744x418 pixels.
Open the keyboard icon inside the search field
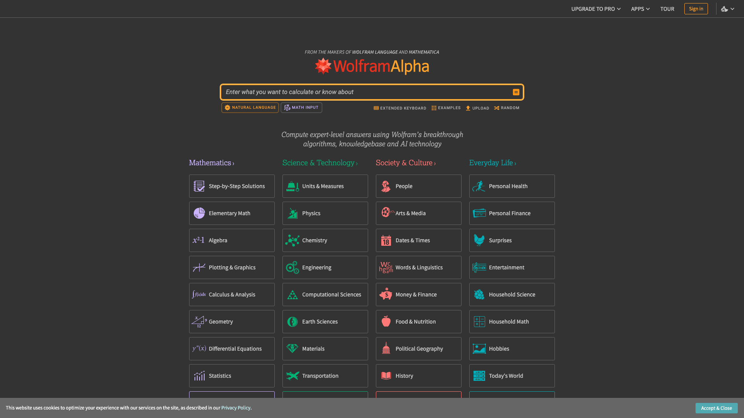pos(516,92)
